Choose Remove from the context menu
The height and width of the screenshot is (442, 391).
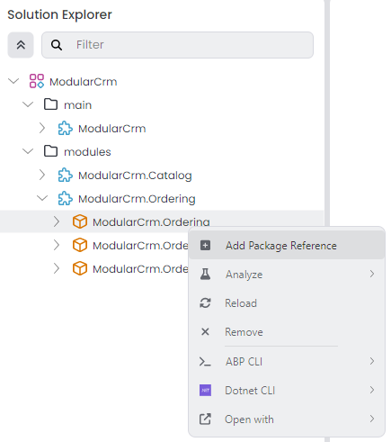pyautogui.click(x=287, y=332)
